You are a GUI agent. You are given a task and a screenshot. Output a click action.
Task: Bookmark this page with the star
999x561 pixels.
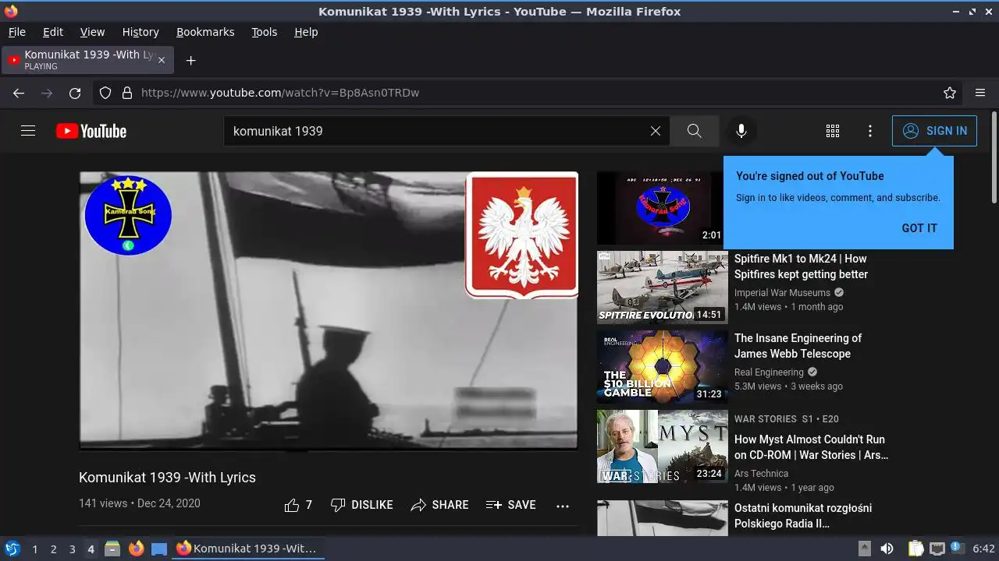pyautogui.click(x=950, y=93)
